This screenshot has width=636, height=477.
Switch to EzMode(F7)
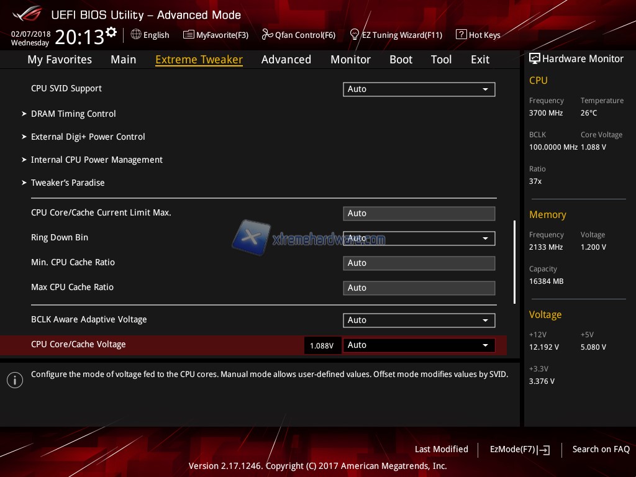(519, 450)
